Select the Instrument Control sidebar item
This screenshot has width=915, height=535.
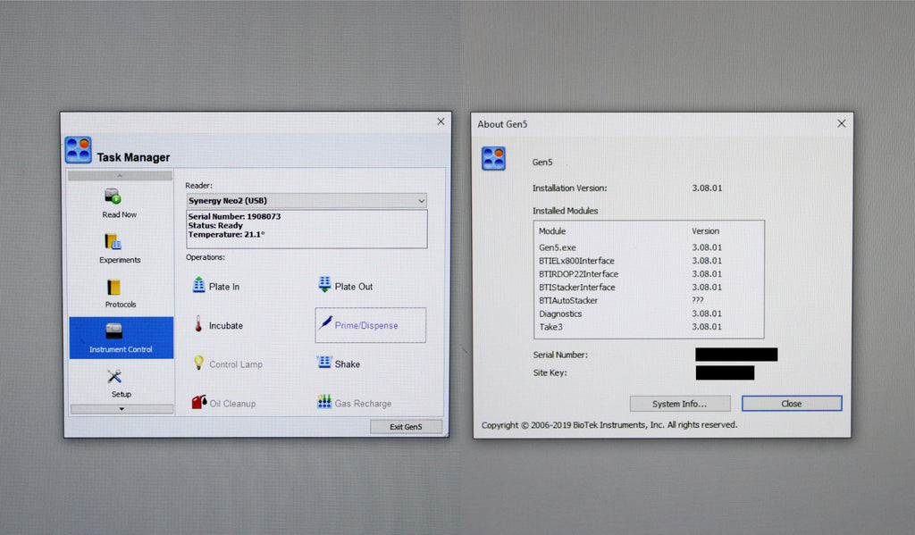[x=121, y=338]
